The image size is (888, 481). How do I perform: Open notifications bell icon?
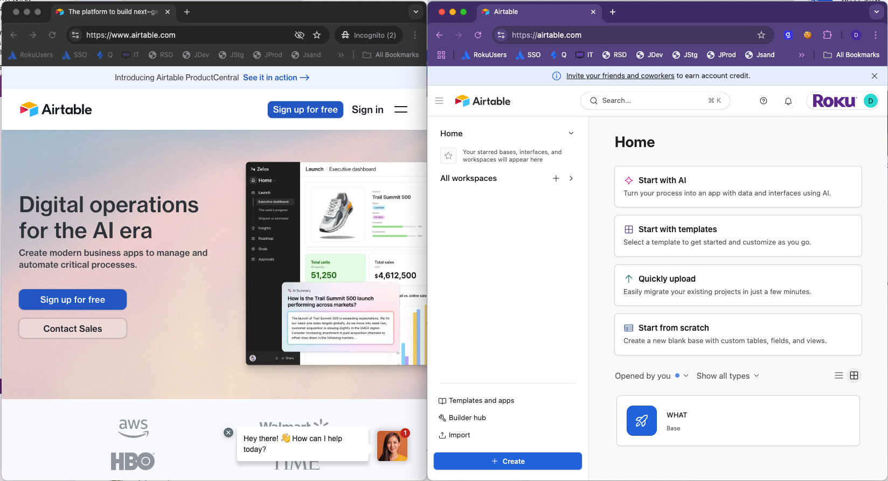coord(788,101)
